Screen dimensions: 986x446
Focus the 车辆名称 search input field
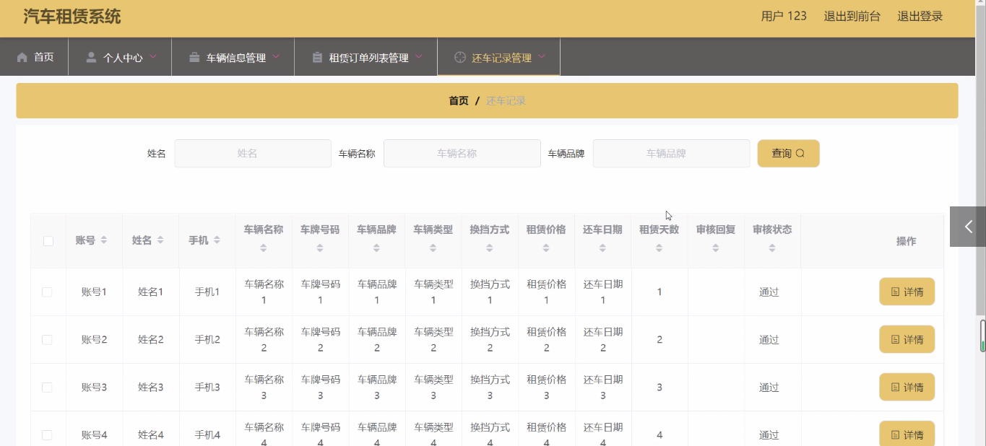(x=462, y=154)
